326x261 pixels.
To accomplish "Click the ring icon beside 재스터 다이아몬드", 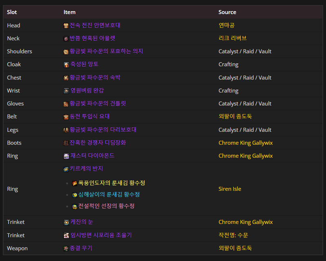I will [66, 156].
